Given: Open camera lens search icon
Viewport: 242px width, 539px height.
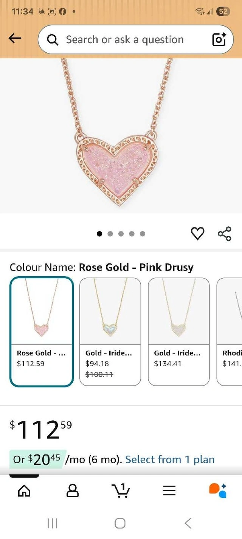Looking at the screenshot, I should [x=219, y=39].
